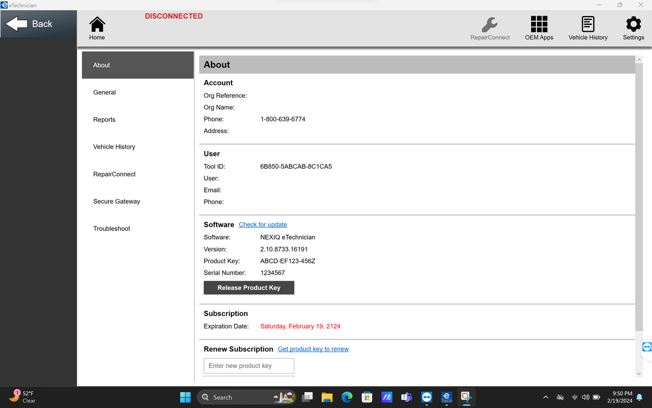Open Vehicle History document icon in toolbar
The image size is (652, 408).
[588, 25]
